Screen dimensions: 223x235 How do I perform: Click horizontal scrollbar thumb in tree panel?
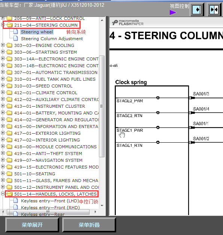pos(48,212)
